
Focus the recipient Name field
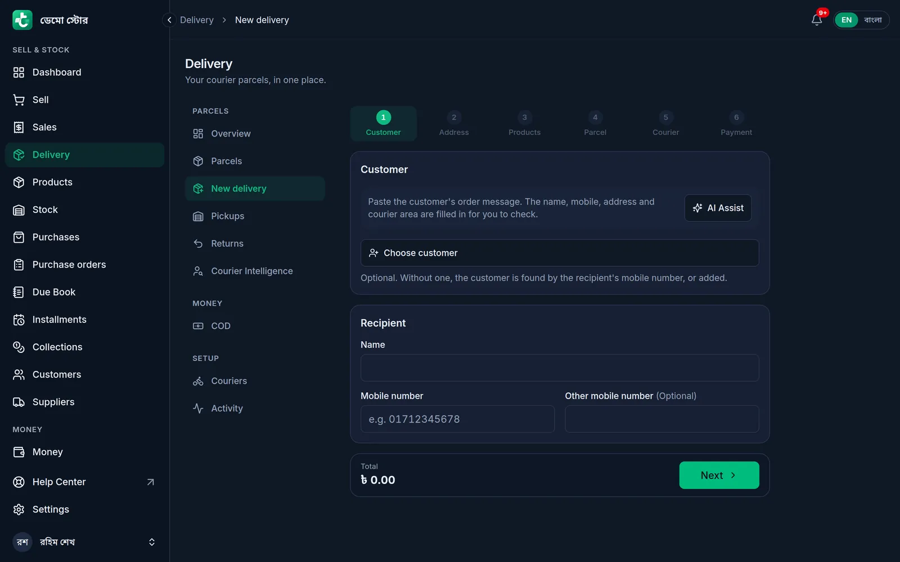pyautogui.click(x=560, y=368)
